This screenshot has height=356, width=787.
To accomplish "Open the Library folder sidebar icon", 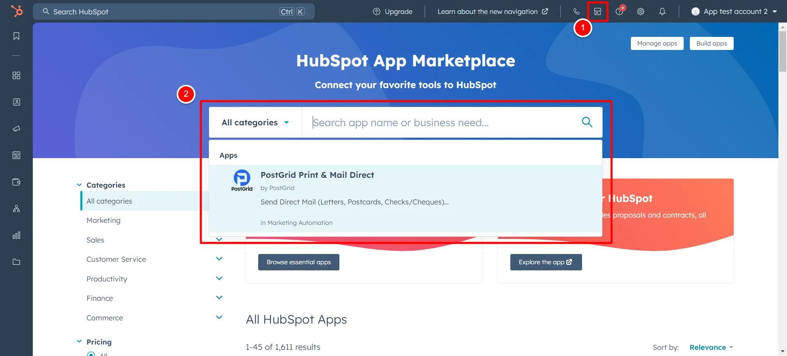I will (16, 262).
